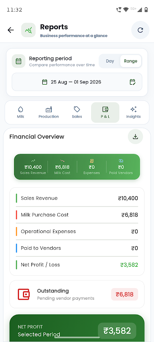Open the Milk tab
Screen dimensions: 154x342
[x=21, y=112]
